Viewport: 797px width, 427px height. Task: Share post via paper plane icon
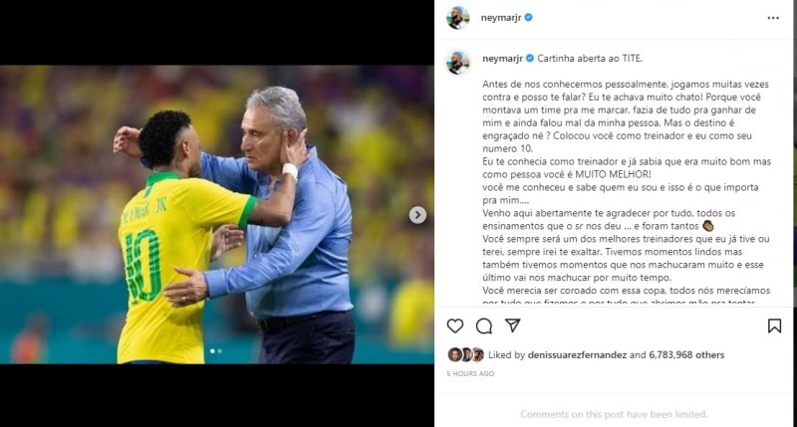(512, 325)
